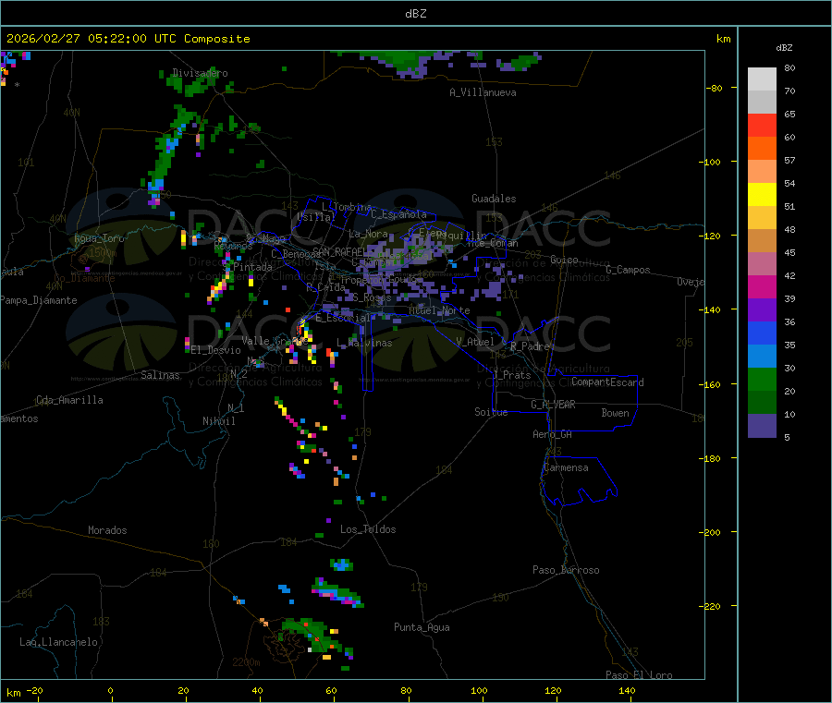Screen dimensions: 832x703
Task: Click the Guico location label
Action: coord(564,260)
